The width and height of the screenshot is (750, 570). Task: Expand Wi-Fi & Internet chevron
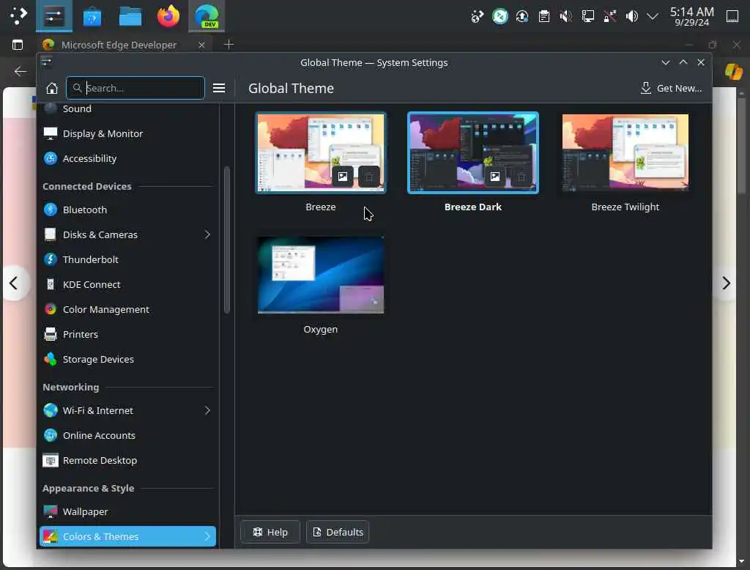tap(207, 410)
